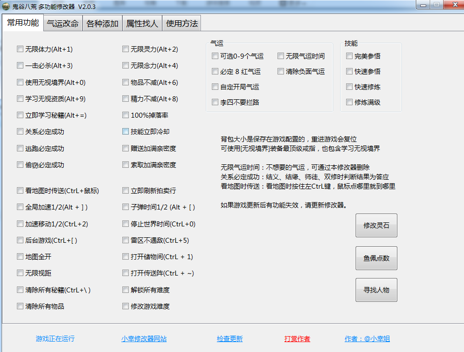Enable 清除负面气运
This screenshot has height=352, width=464.
[x=281, y=71]
